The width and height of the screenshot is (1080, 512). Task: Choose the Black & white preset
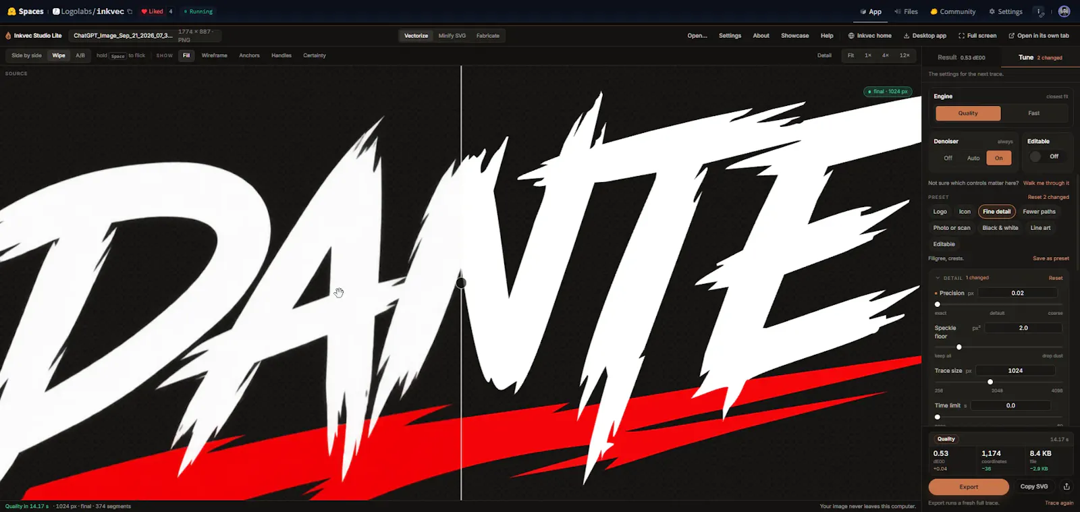[x=1000, y=228]
